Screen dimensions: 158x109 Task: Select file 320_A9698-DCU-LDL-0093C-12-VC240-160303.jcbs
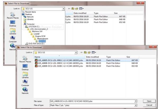tap(60, 63)
